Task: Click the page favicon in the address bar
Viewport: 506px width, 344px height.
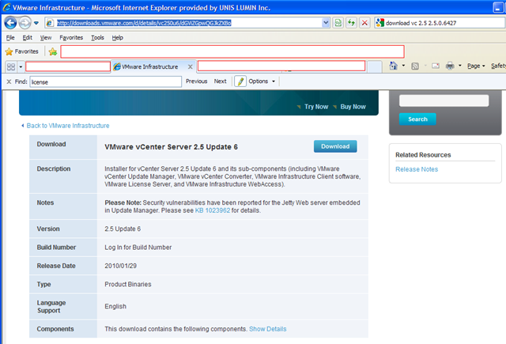Action: (x=50, y=23)
